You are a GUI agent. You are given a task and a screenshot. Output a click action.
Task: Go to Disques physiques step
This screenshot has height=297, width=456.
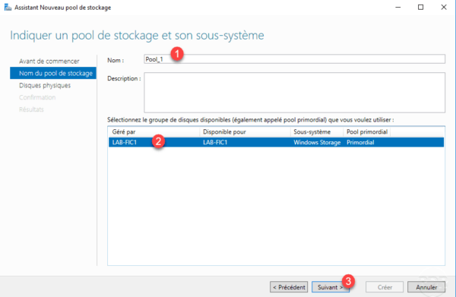tap(45, 85)
